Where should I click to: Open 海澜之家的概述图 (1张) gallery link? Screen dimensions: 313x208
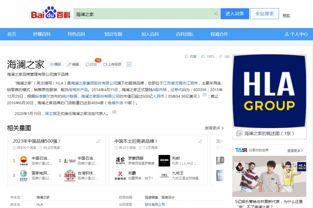click(x=269, y=133)
